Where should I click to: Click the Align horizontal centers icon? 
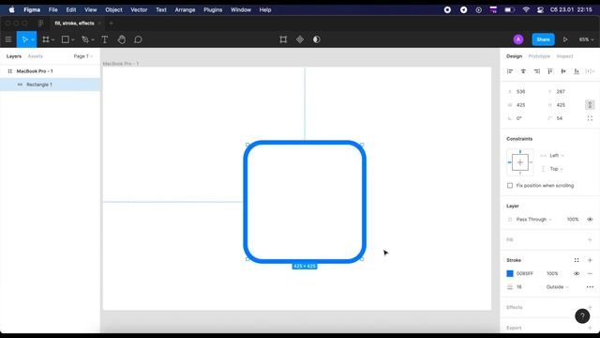(x=523, y=71)
